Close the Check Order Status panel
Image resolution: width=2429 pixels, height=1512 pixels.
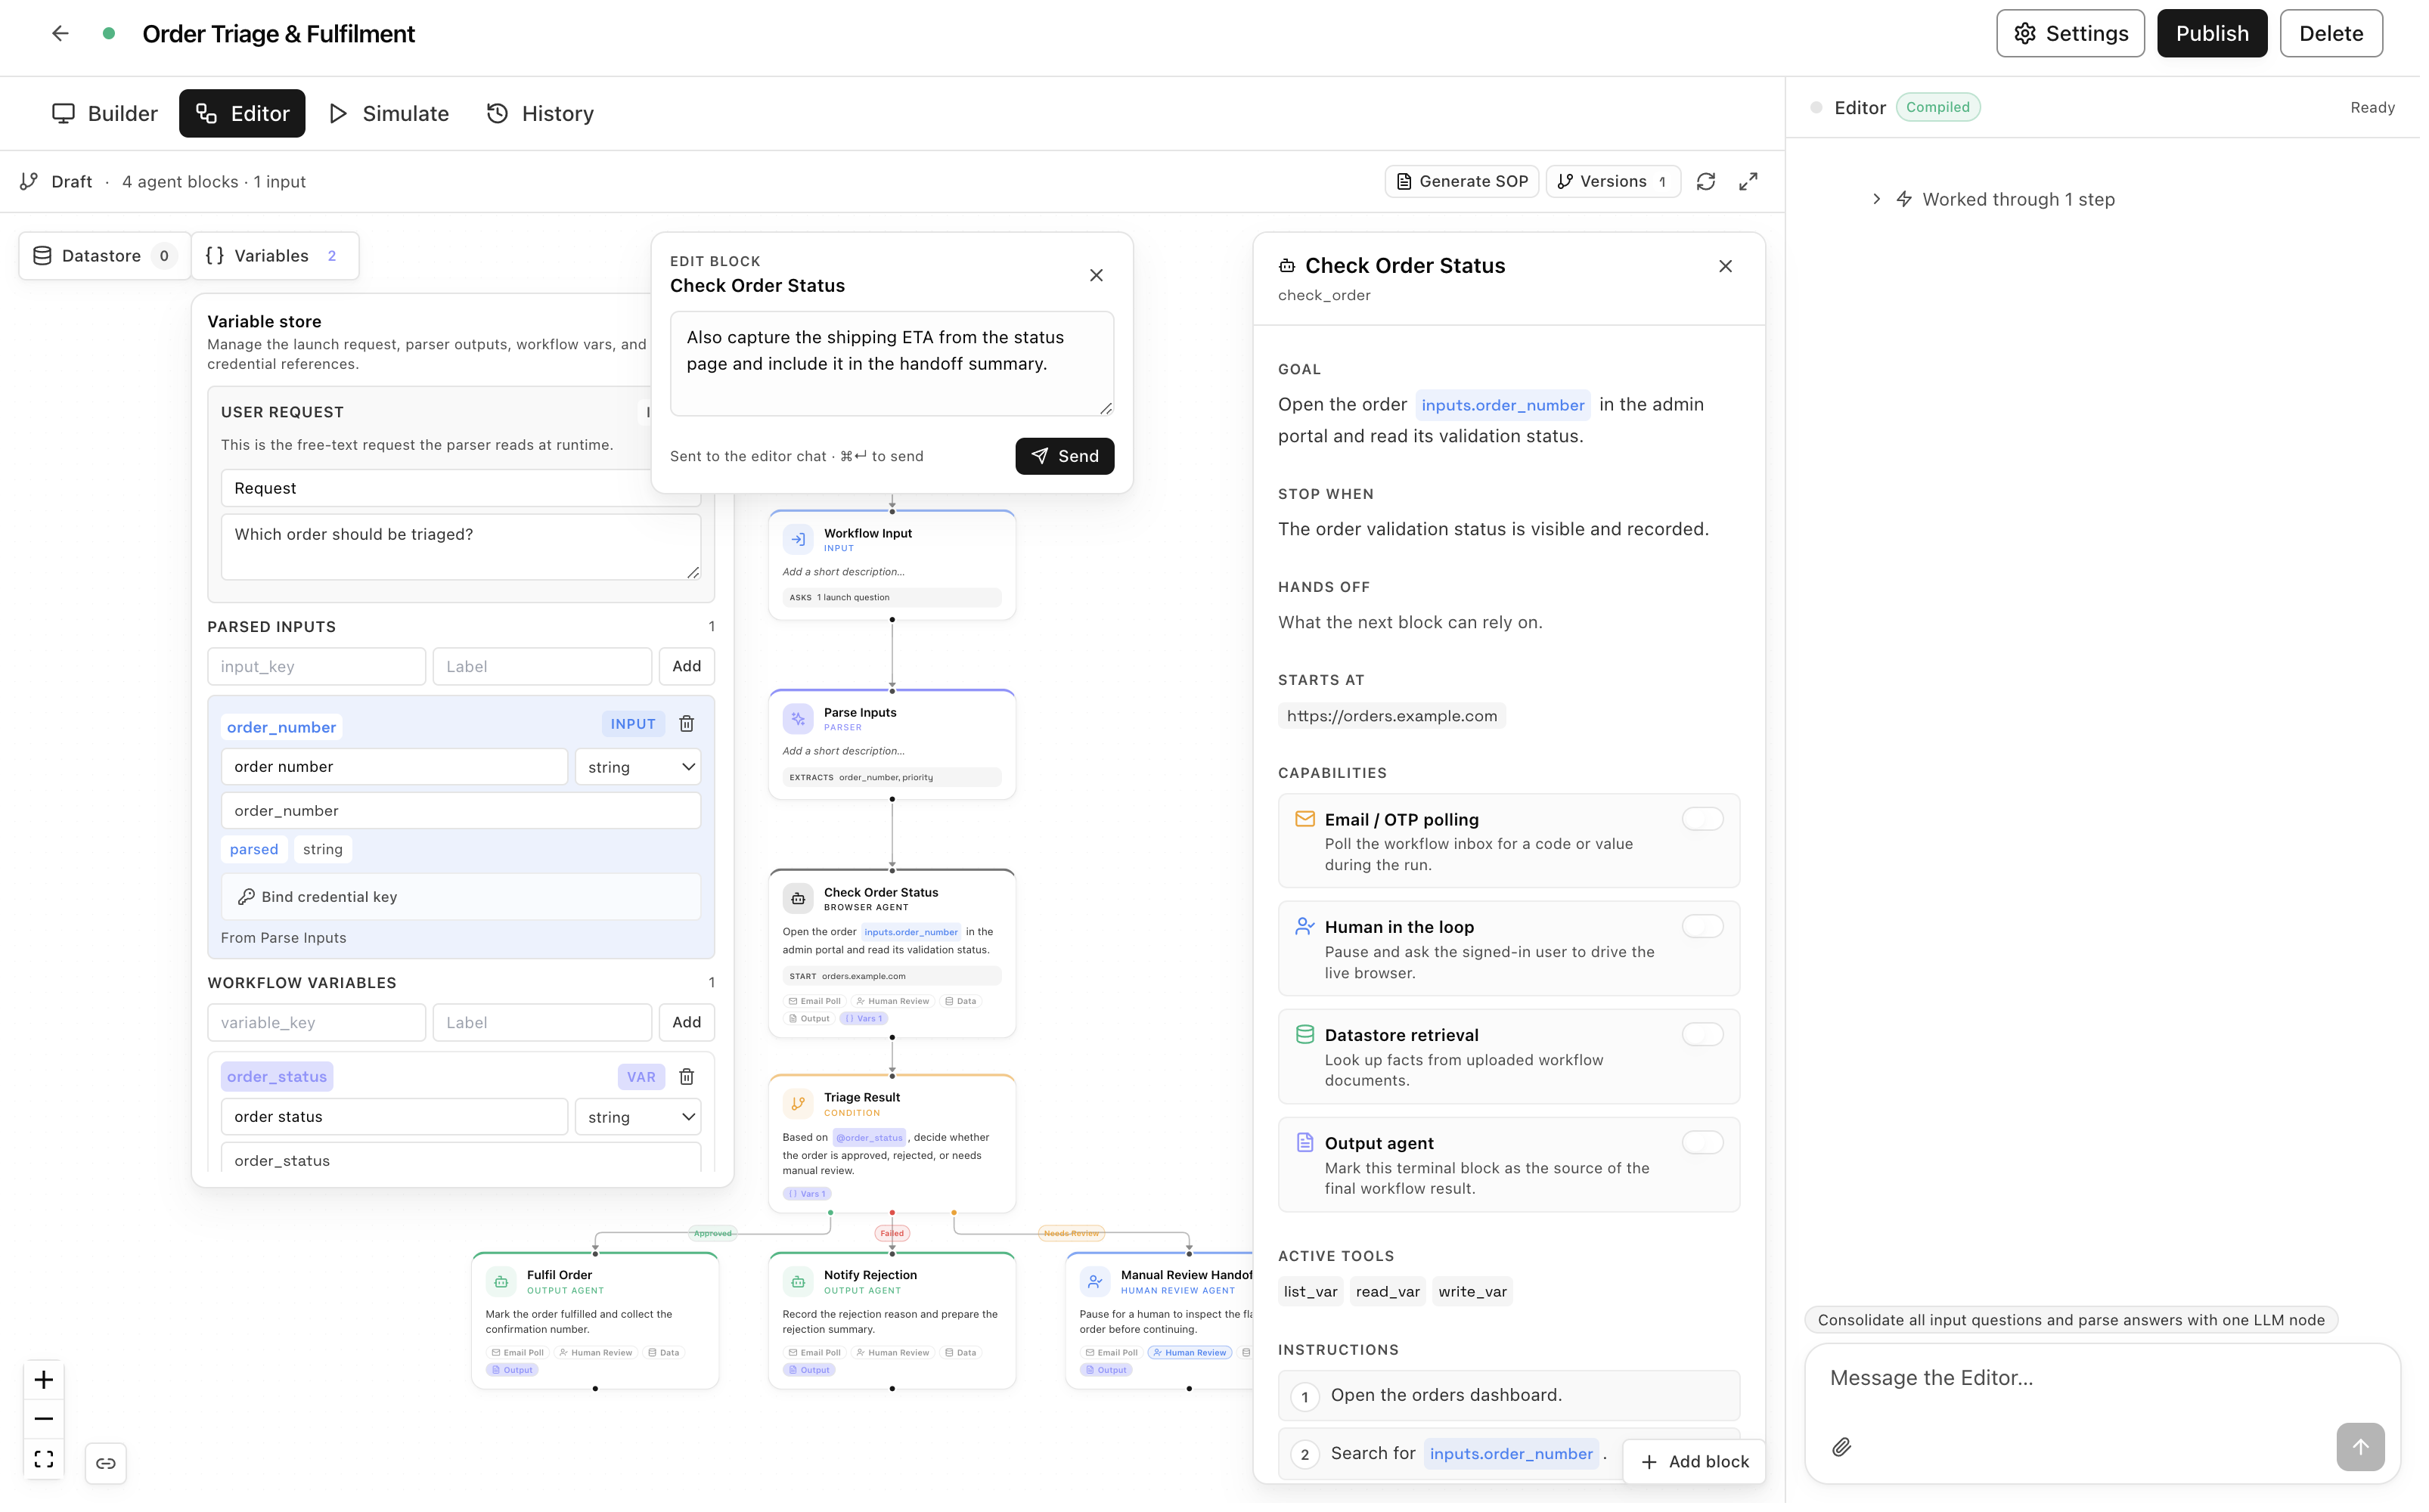(1731, 267)
